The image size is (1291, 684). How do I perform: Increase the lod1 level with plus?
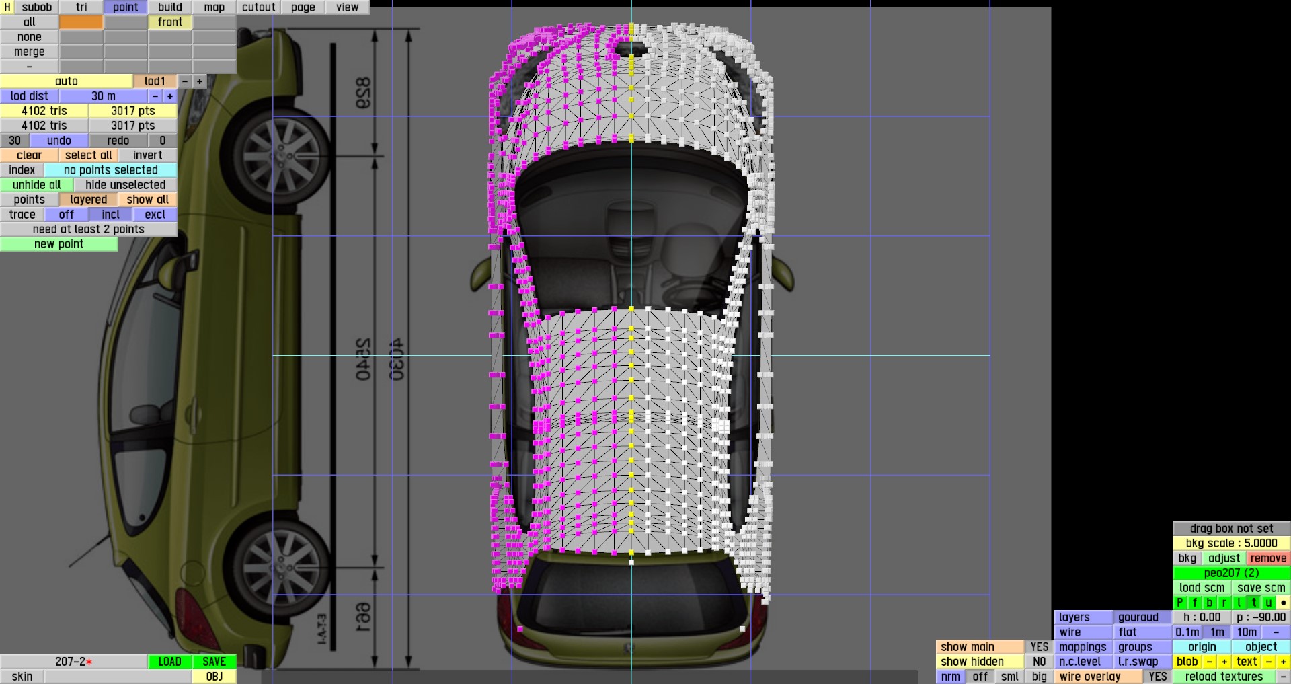click(x=200, y=81)
